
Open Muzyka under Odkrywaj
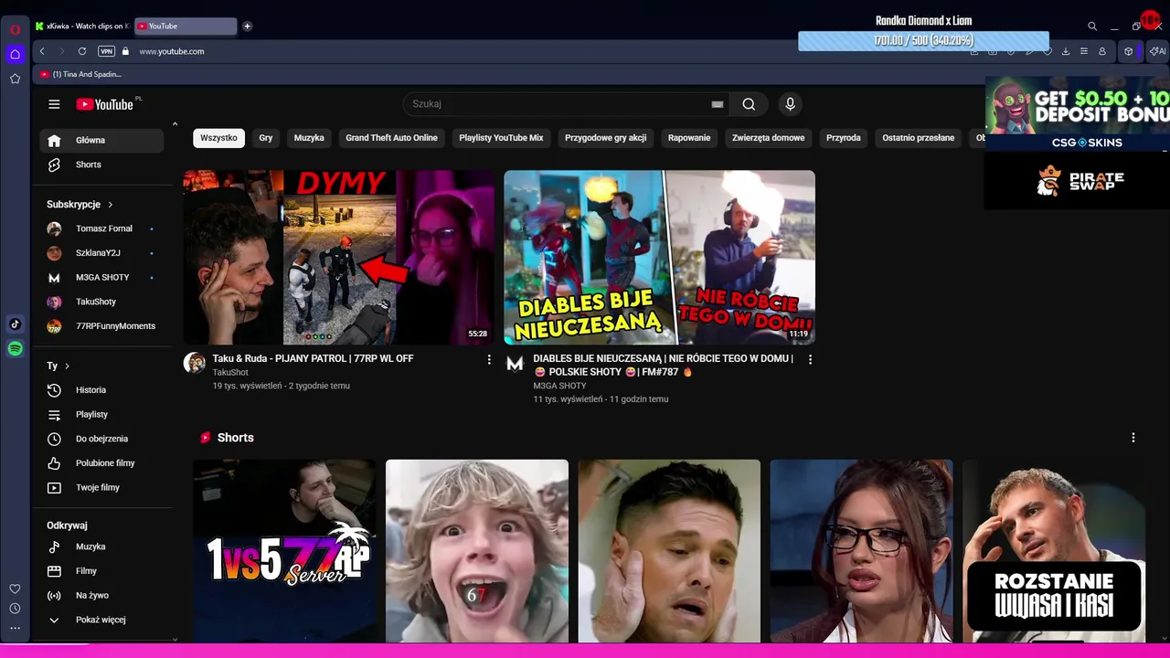(x=101, y=547)
